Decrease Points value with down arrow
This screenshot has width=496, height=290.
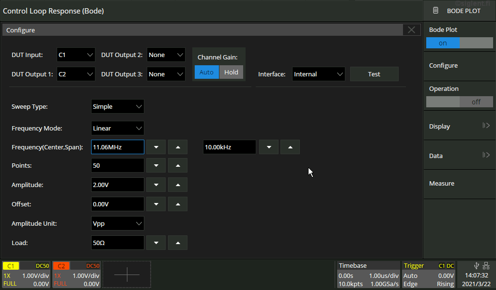pos(156,165)
